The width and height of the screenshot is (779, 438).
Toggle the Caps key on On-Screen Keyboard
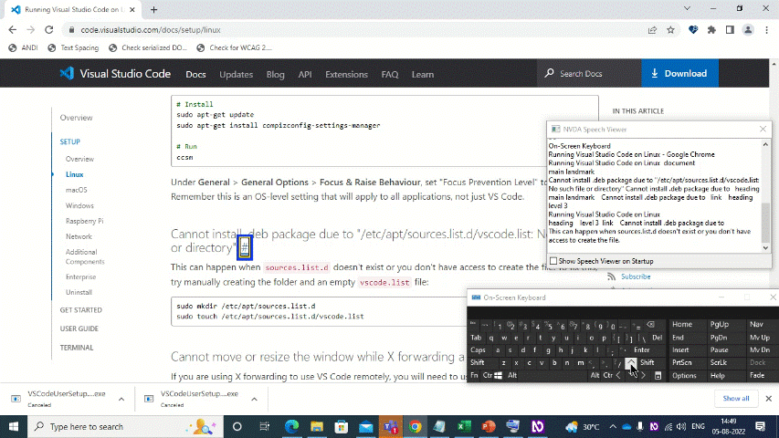[478, 350]
